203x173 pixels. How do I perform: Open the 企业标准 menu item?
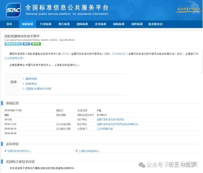101,24
